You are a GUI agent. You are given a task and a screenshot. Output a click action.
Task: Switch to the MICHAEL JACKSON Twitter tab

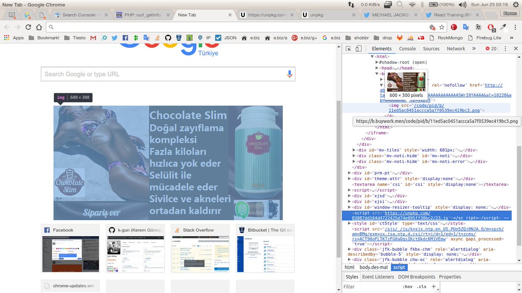coord(391,15)
